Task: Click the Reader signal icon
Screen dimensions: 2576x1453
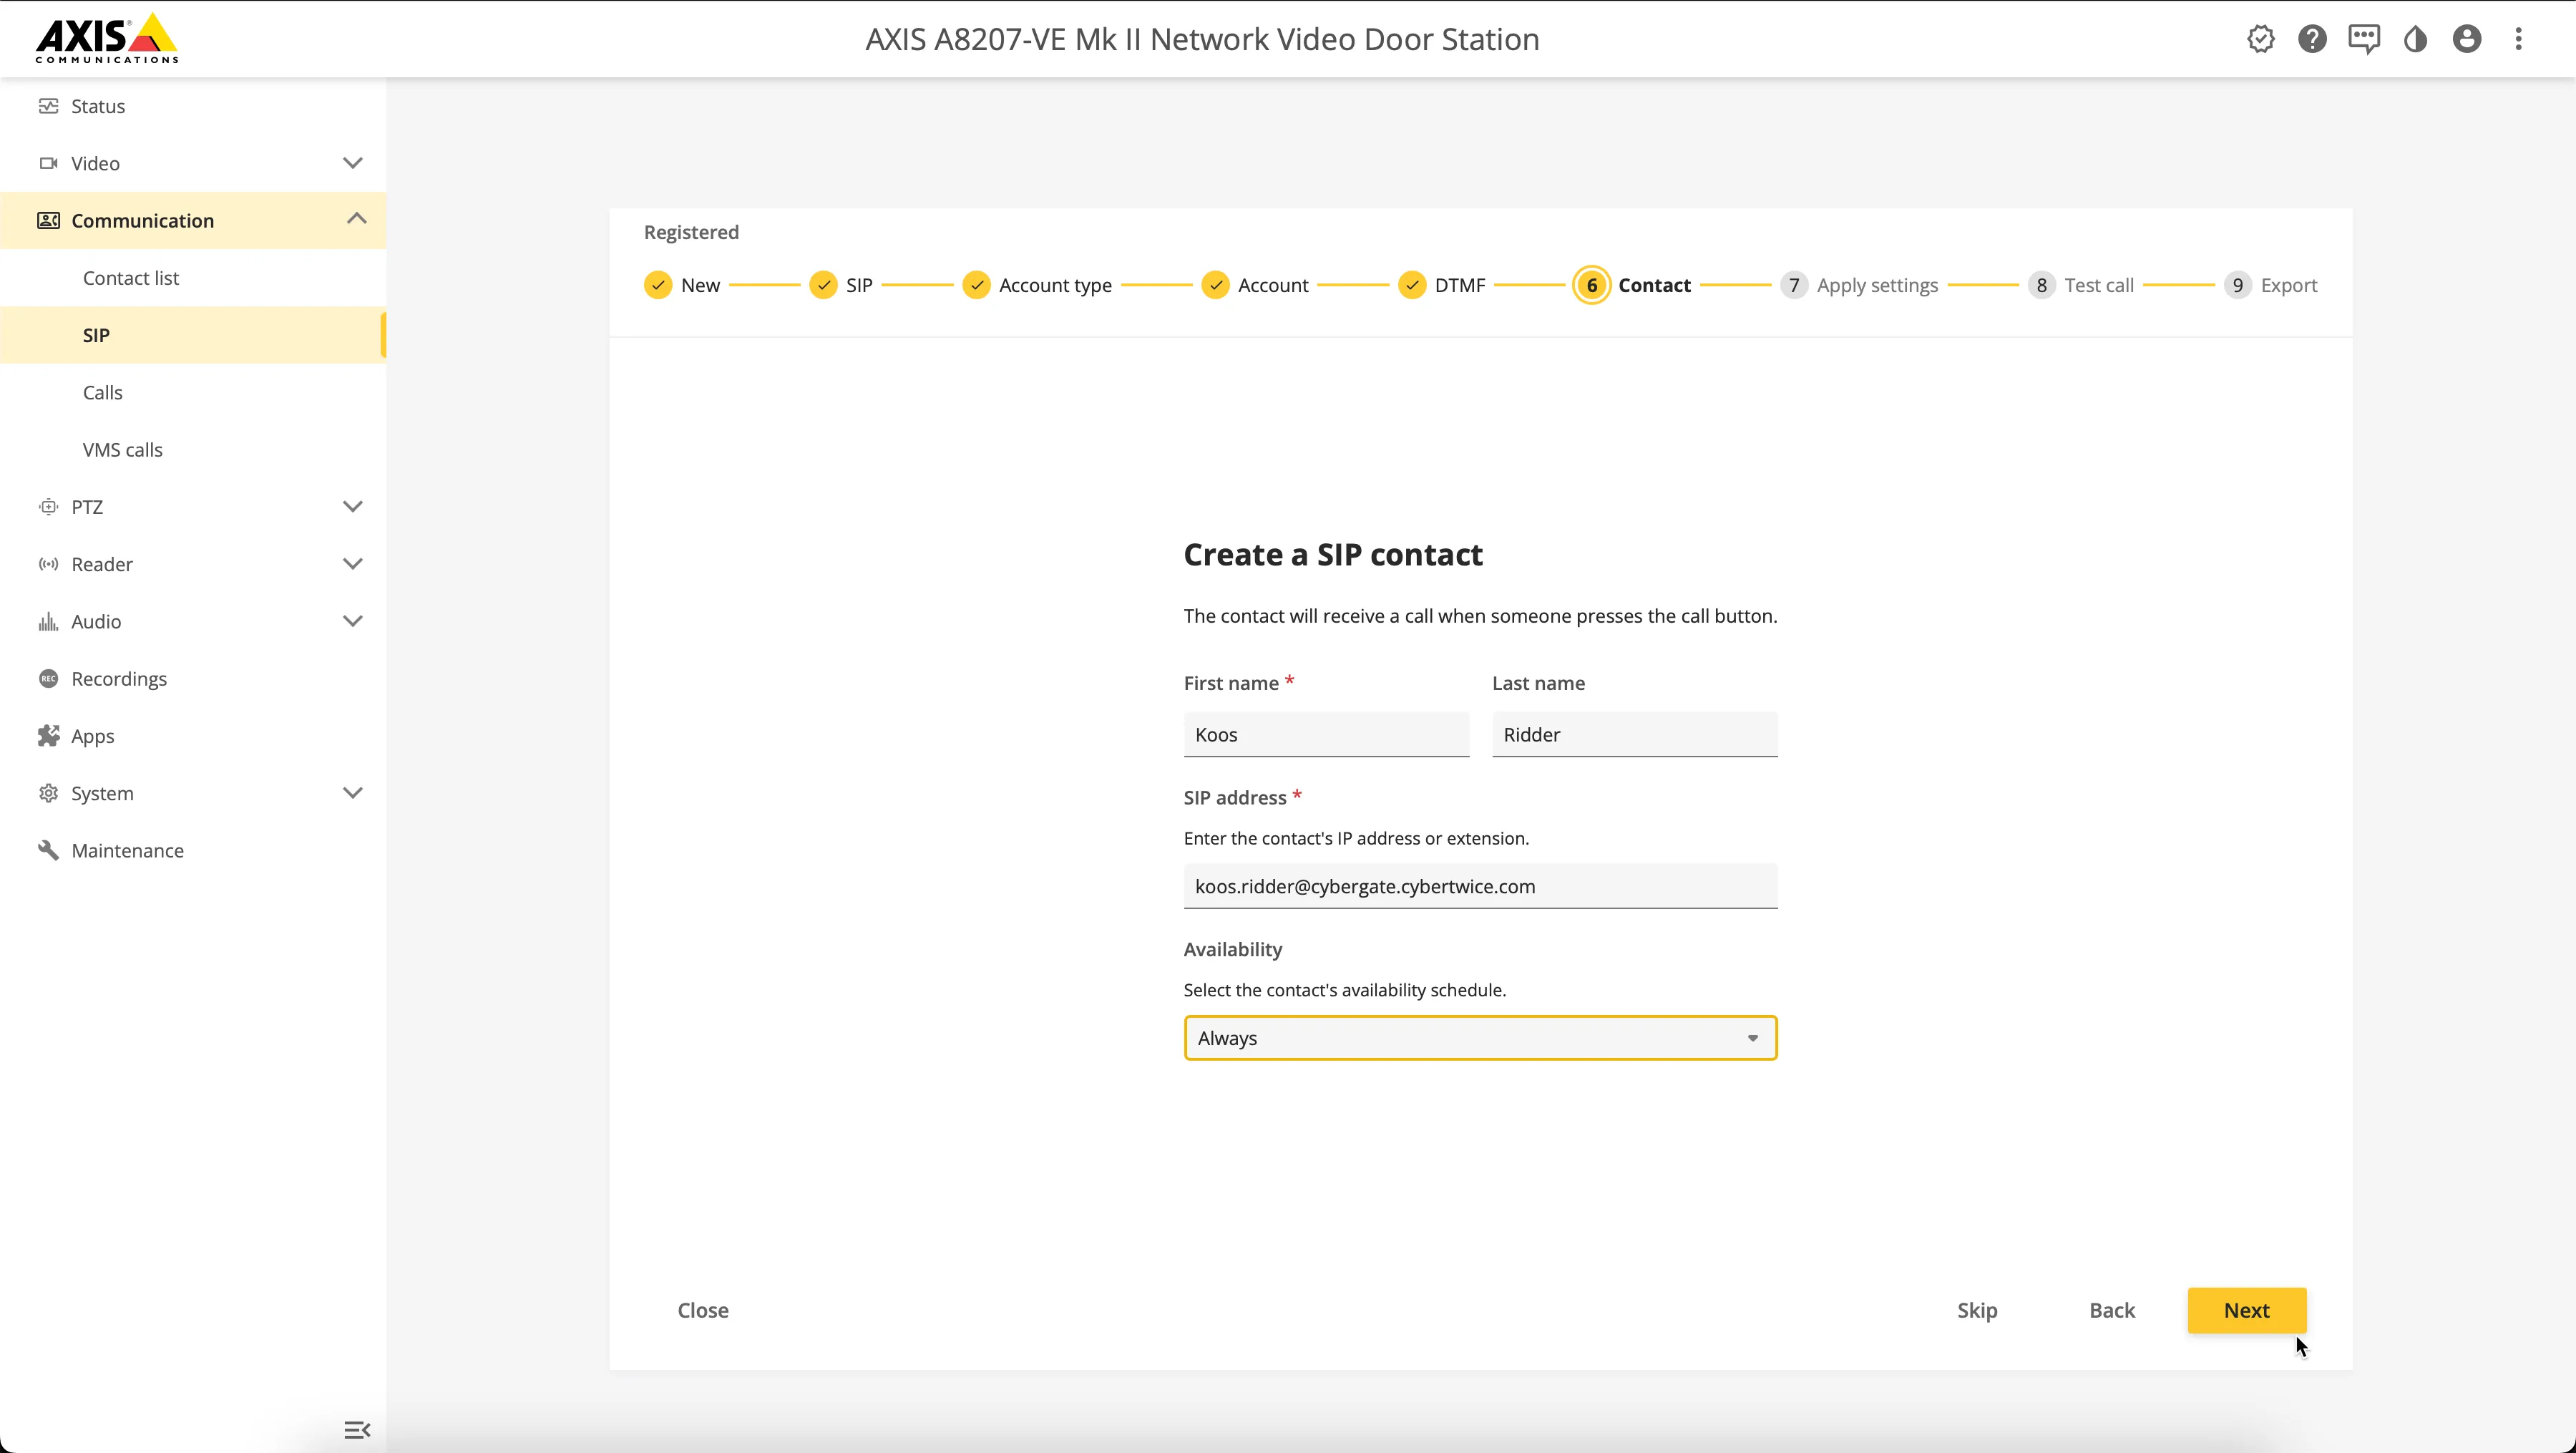Action: pos(48,564)
